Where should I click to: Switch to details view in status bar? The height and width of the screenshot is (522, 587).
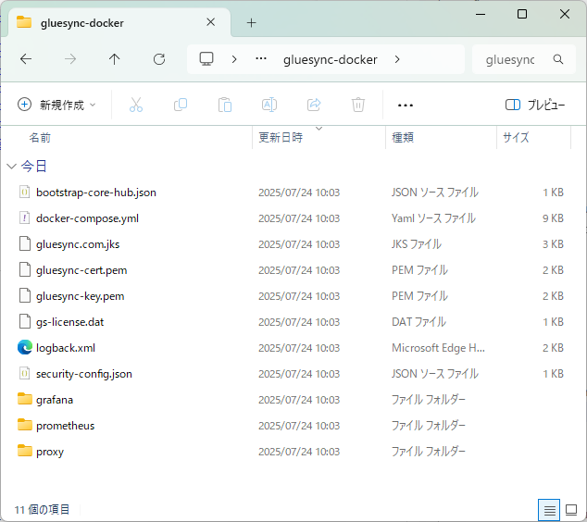tap(549, 510)
